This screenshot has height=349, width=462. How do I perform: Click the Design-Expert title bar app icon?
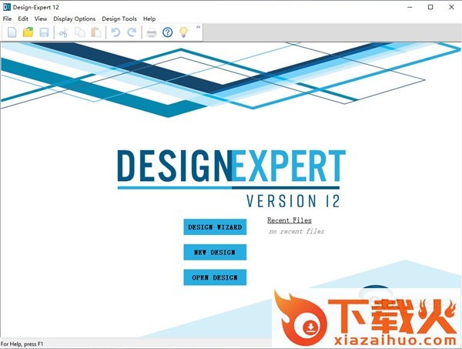point(6,7)
